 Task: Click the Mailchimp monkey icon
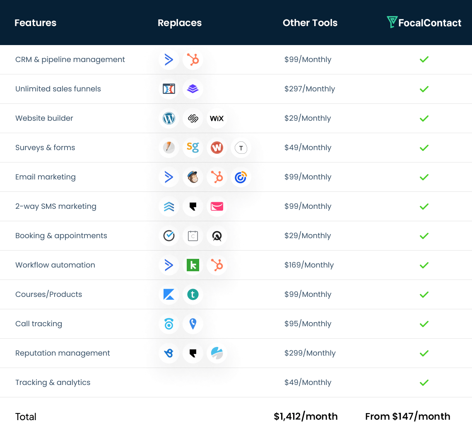pyautogui.click(x=193, y=177)
